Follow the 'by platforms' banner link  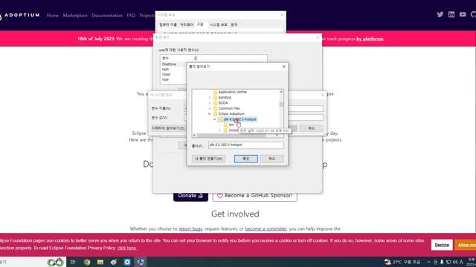click(x=370, y=39)
